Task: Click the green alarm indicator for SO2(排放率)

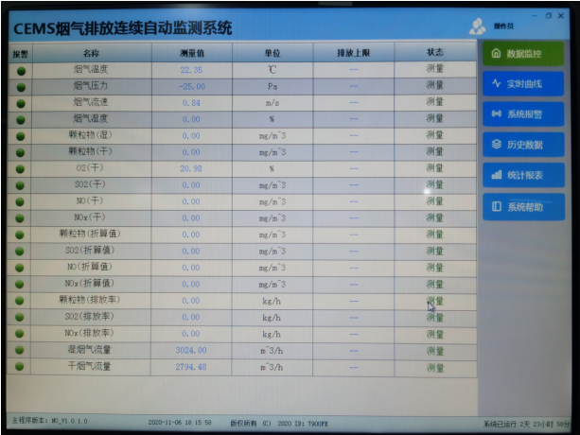Action: point(20,317)
